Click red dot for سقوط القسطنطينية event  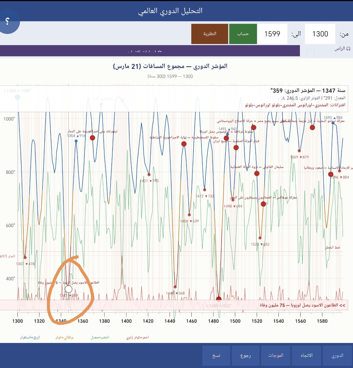click(184, 144)
